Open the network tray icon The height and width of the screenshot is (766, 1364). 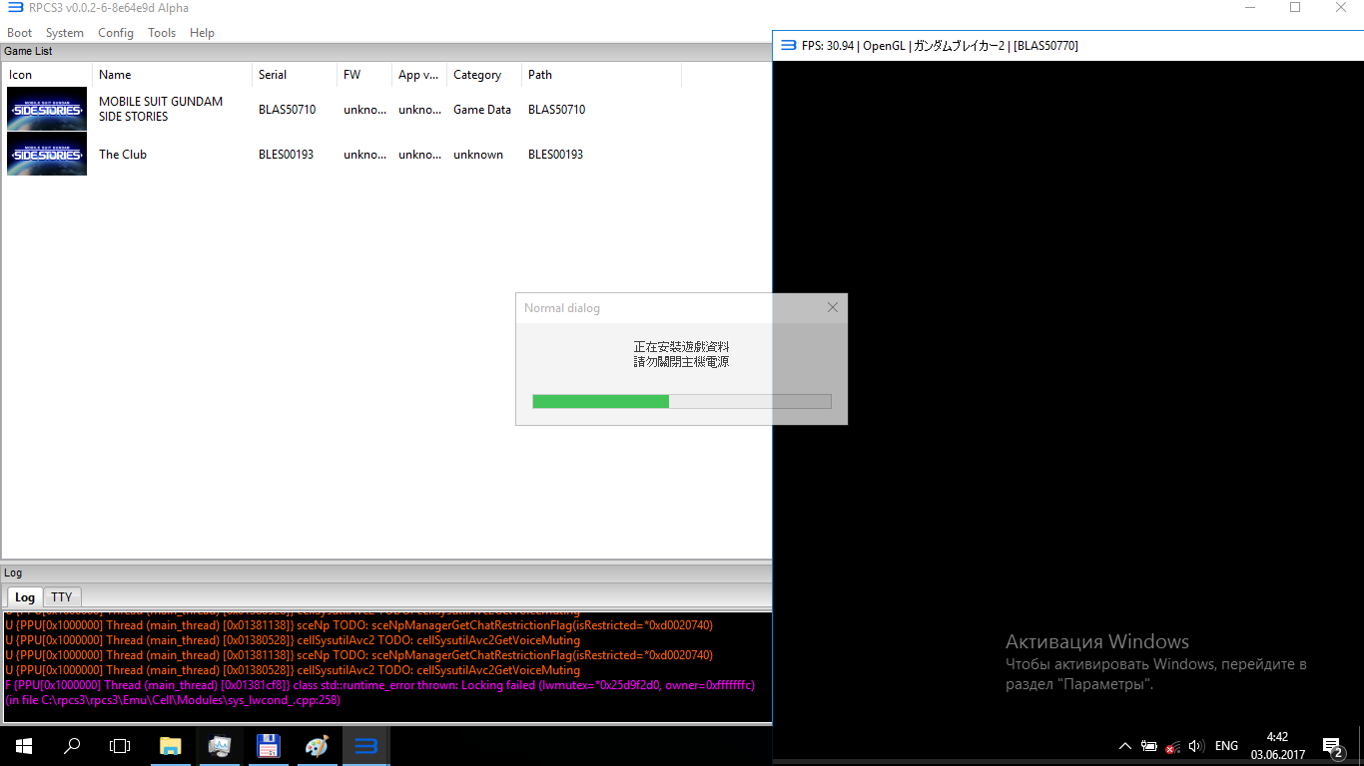1173,746
